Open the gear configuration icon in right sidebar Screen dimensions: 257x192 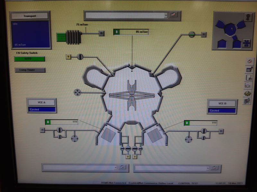click(248, 93)
